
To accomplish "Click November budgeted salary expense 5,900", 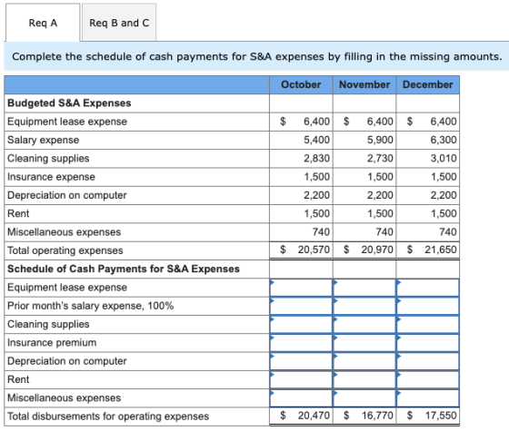I will [380, 140].
